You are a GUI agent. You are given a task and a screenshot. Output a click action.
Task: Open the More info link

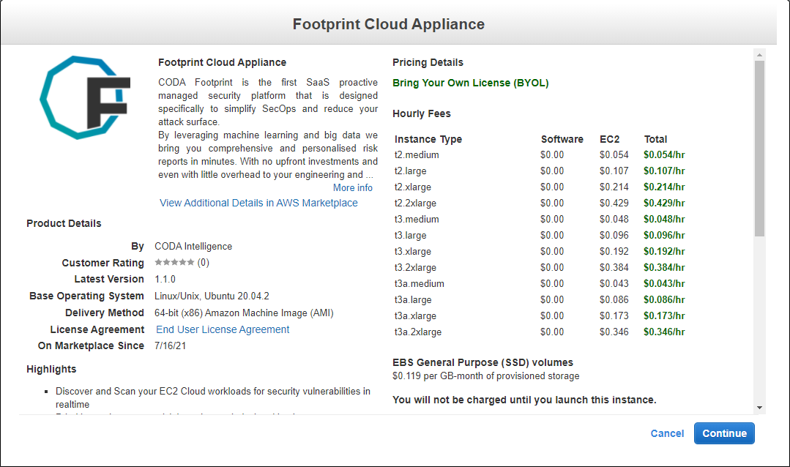353,187
